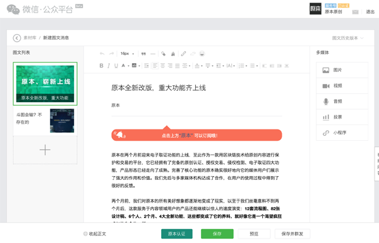Screen dimensions: 379x243
Task: Add a new article with plus box
Action: (45, 150)
